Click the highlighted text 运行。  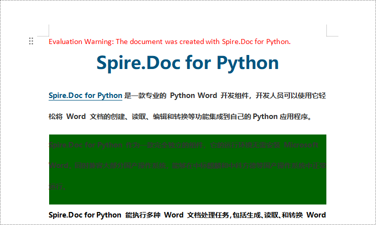pyautogui.click(x=58, y=186)
